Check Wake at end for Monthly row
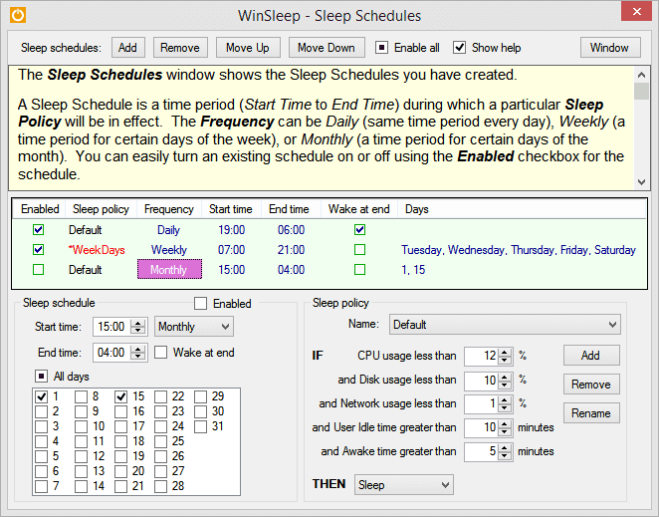Image resolution: width=659 pixels, height=517 pixels. tap(359, 269)
